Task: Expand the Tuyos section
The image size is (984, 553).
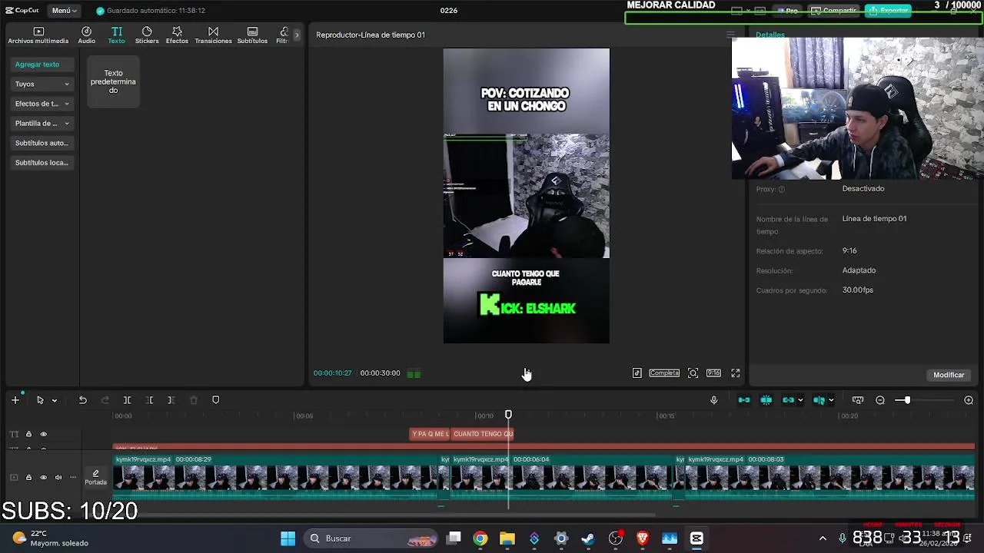Action: (42, 84)
